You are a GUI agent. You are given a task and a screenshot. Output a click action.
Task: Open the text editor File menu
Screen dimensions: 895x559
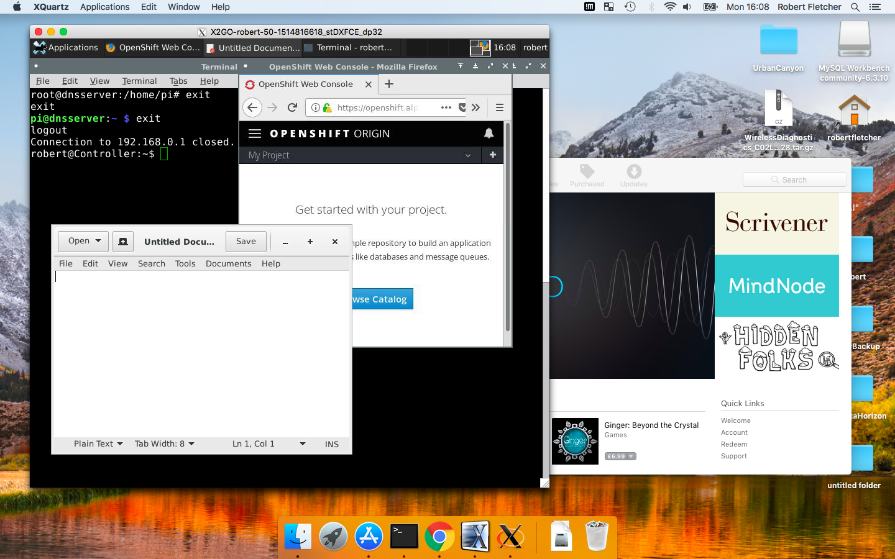(x=66, y=263)
